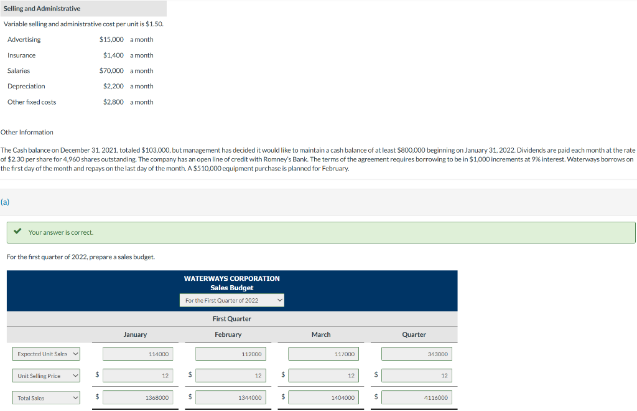
Task: Click the $2,200 depreciation amount
Action: coord(113,86)
